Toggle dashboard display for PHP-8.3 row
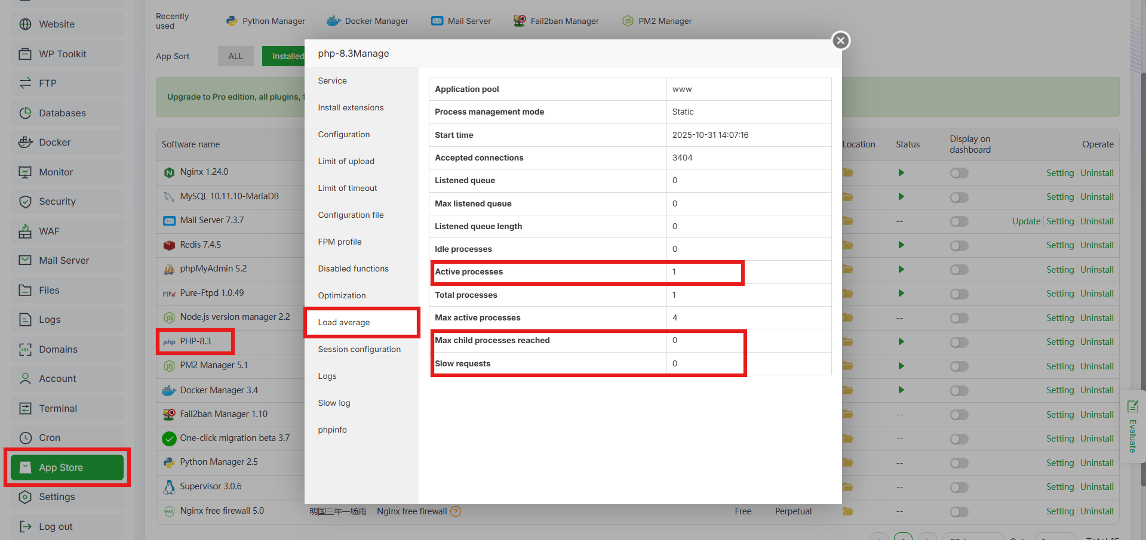Image resolution: width=1146 pixels, height=540 pixels. point(959,342)
